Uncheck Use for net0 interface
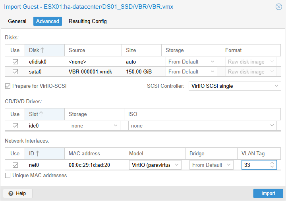The width and height of the screenshot is (286, 201). (15, 165)
